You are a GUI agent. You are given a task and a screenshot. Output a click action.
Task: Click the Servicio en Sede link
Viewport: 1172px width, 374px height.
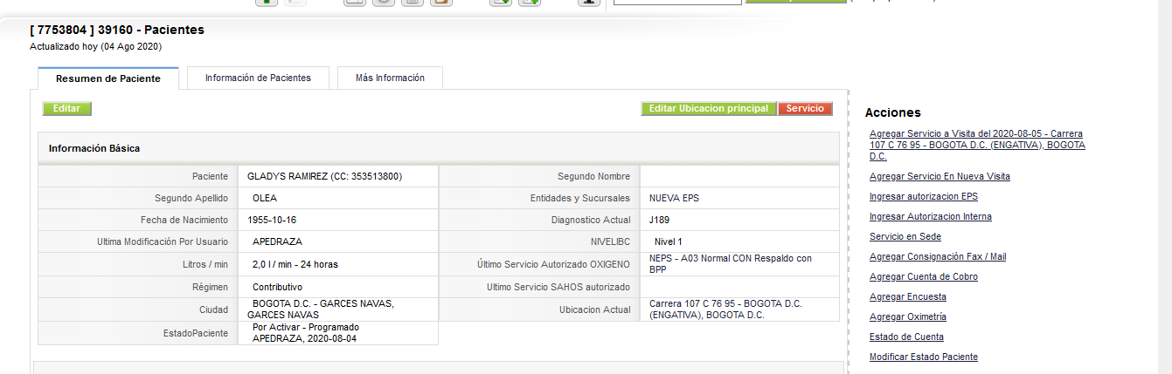(905, 236)
